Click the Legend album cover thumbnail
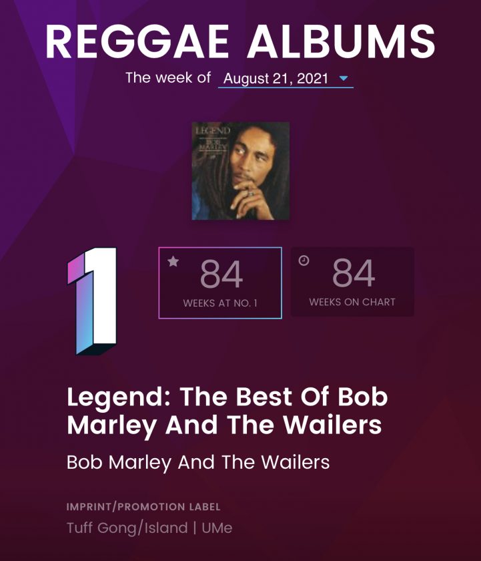This screenshot has width=481, height=561. (240, 171)
